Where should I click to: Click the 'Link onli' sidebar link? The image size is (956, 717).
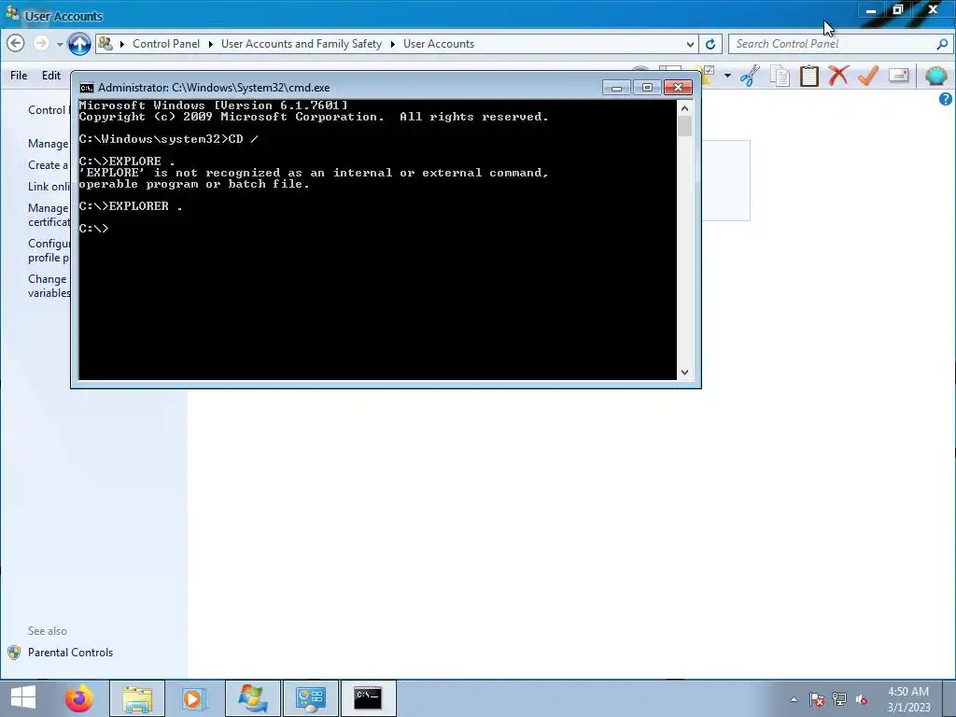[x=49, y=187]
